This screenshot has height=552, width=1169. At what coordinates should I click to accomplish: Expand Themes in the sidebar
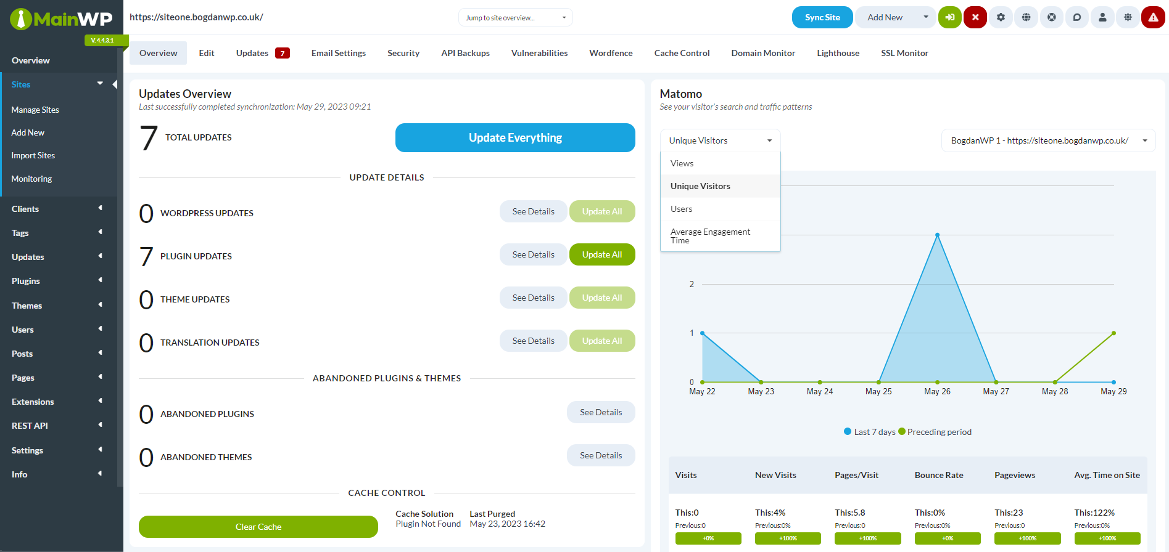point(100,305)
